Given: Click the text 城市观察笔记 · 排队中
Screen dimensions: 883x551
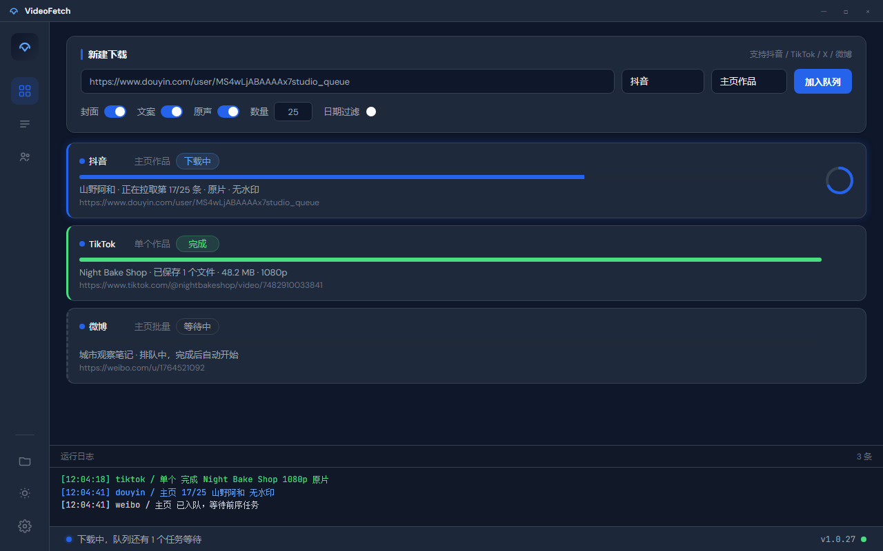Looking at the screenshot, I should coord(119,355).
